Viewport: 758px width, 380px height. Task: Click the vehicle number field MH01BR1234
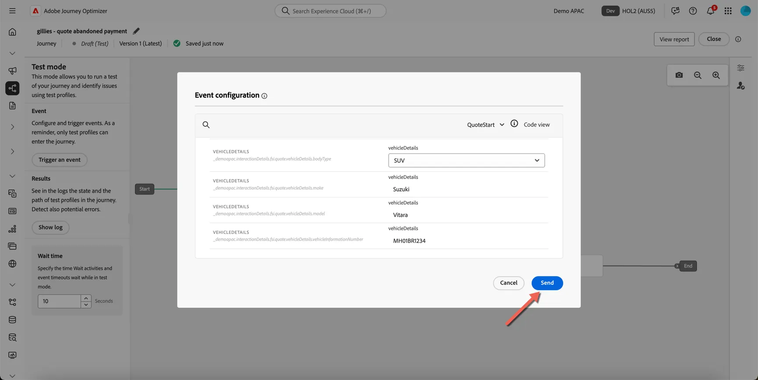pyautogui.click(x=466, y=241)
